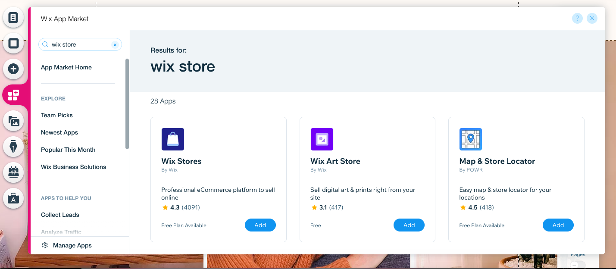Viewport: 616px width, 269px height.
Task: Clear the search field text
Action: tap(115, 45)
